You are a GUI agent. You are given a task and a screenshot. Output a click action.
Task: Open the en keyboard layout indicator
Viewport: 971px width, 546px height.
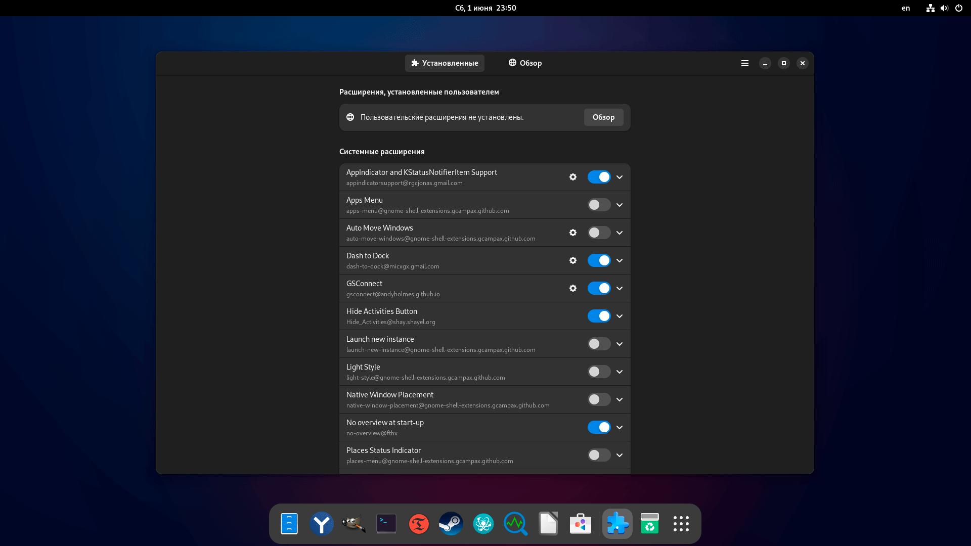tap(905, 8)
